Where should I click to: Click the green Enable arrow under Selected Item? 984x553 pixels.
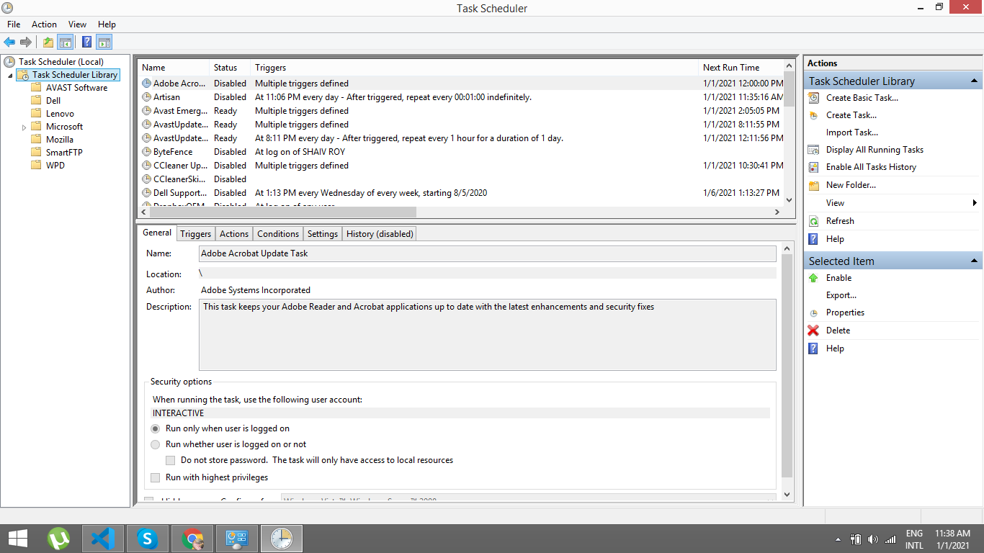point(814,278)
